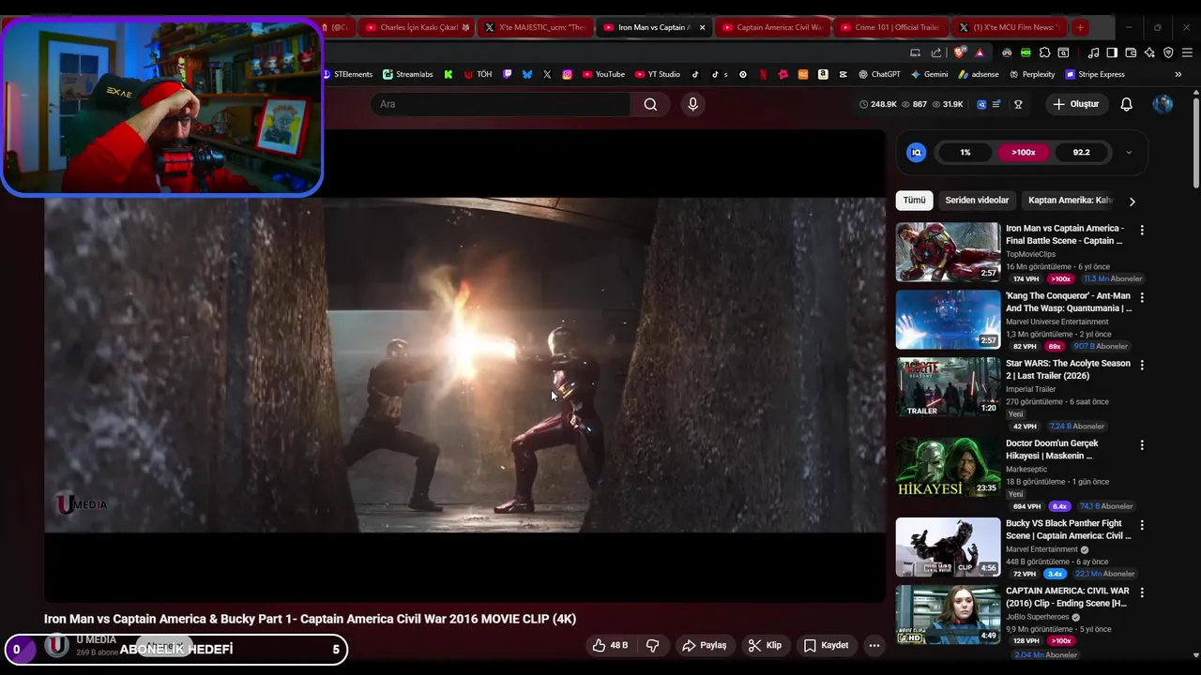This screenshot has width=1201, height=675.
Task: Select the Seriden videolar chip
Action: [977, 201]
